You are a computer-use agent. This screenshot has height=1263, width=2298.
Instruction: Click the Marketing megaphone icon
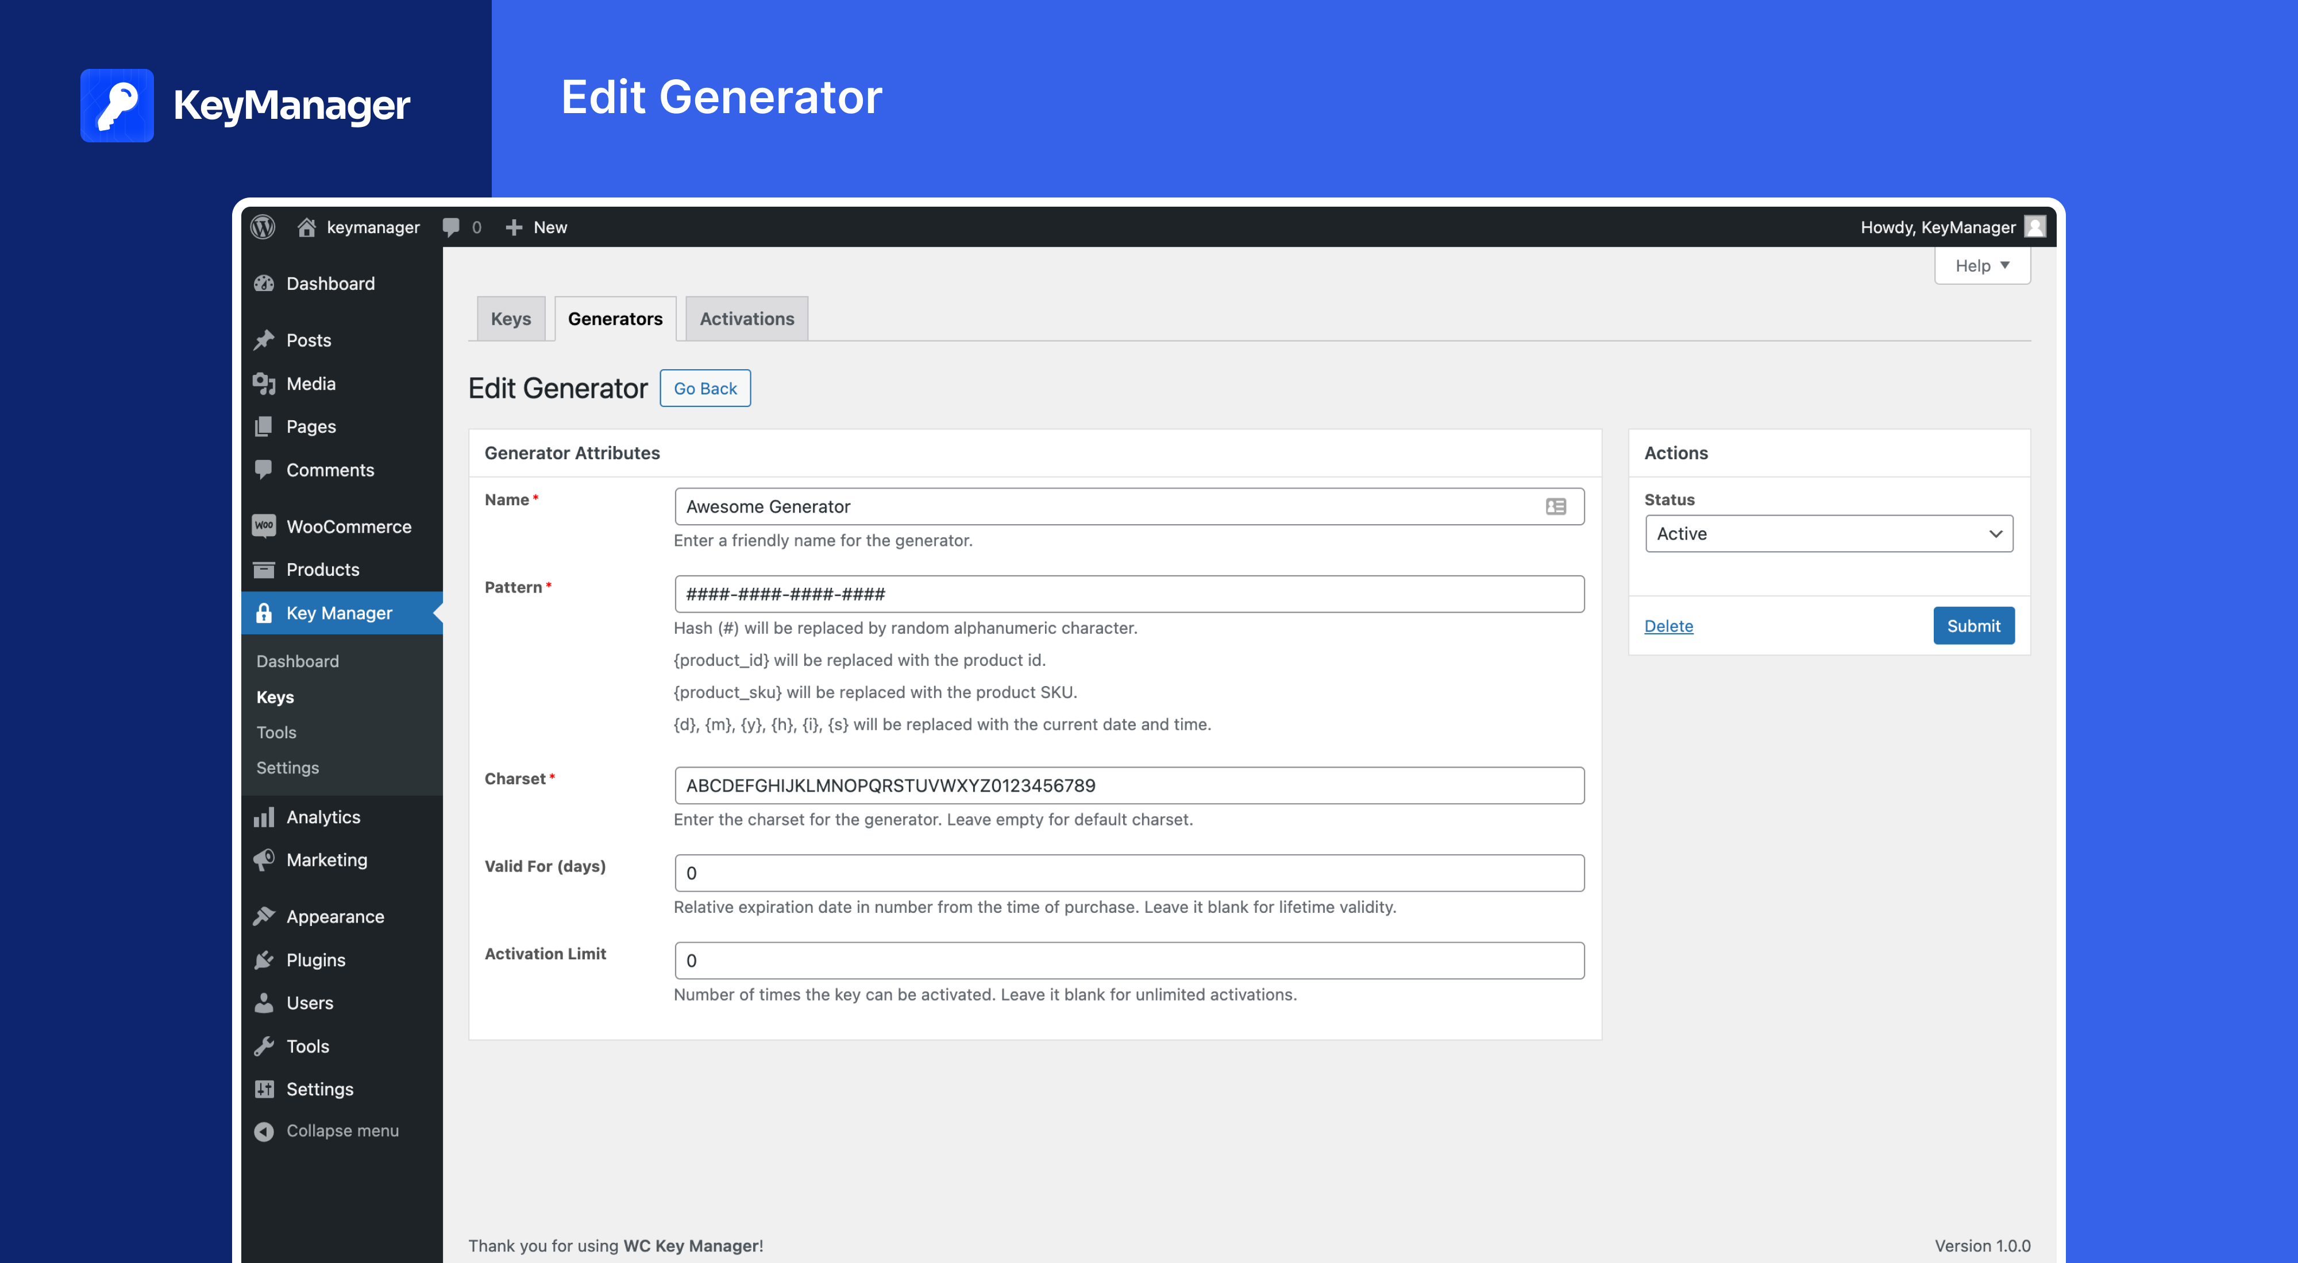point(264,859)
